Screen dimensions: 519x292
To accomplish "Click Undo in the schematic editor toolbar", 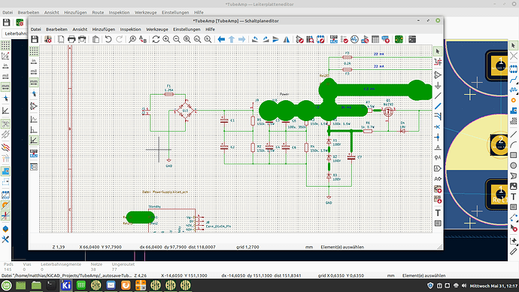I will coord(108,39).
